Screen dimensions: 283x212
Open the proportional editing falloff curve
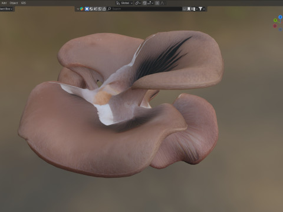point(162,3)
